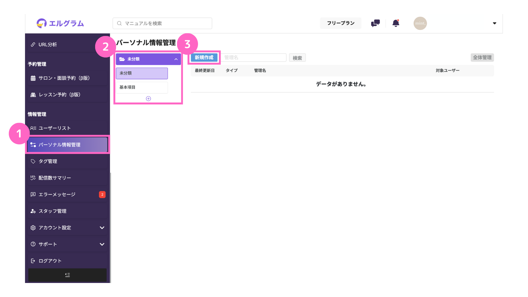Image resolution: width=528 pixels, height=297 pixels.
Task: Click the sidebar scrollbar
Action: tap(111, 227)
